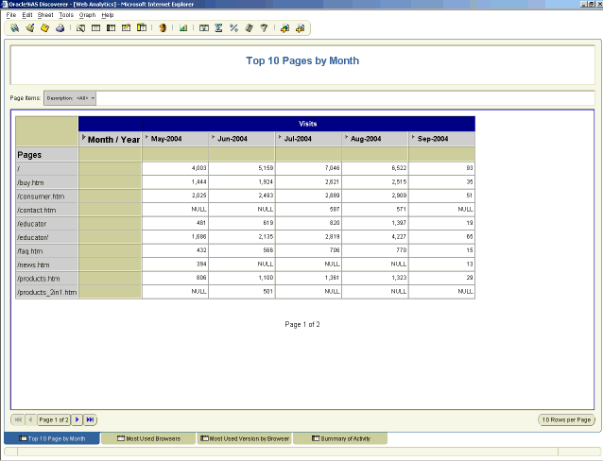Click the Visits column header

coord(307,124)
